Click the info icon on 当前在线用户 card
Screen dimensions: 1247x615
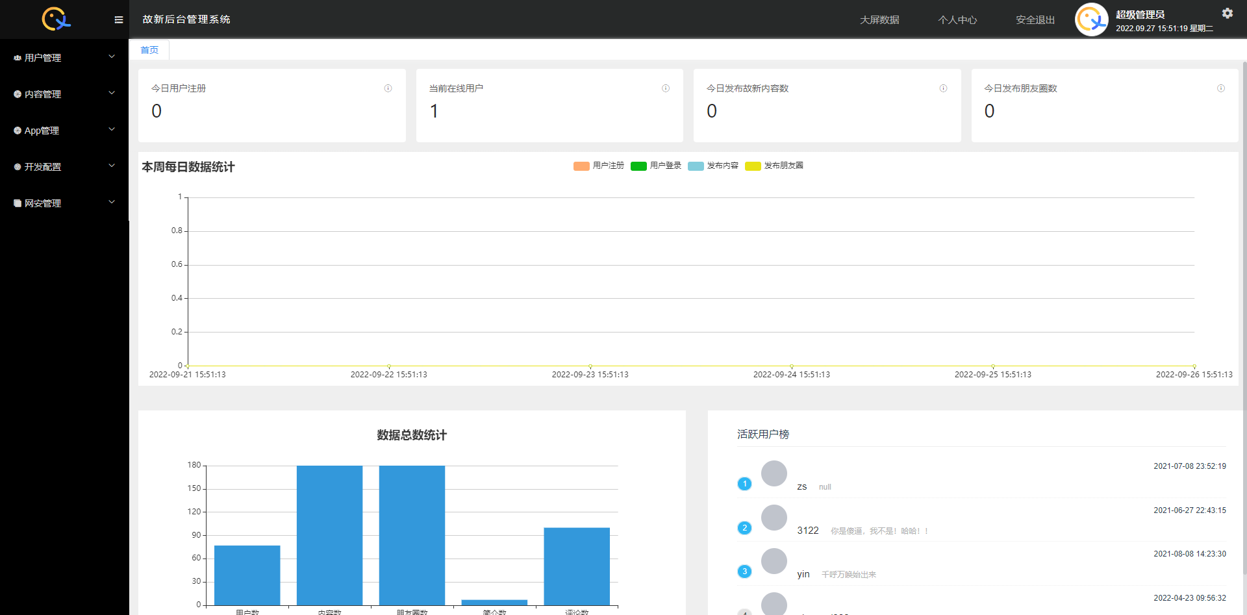point(665,88)
